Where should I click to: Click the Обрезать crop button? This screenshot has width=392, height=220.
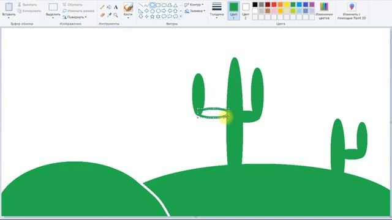tap(72, 5)
